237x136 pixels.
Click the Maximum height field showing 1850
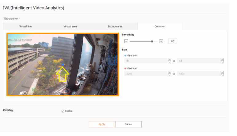coord(199,74)
